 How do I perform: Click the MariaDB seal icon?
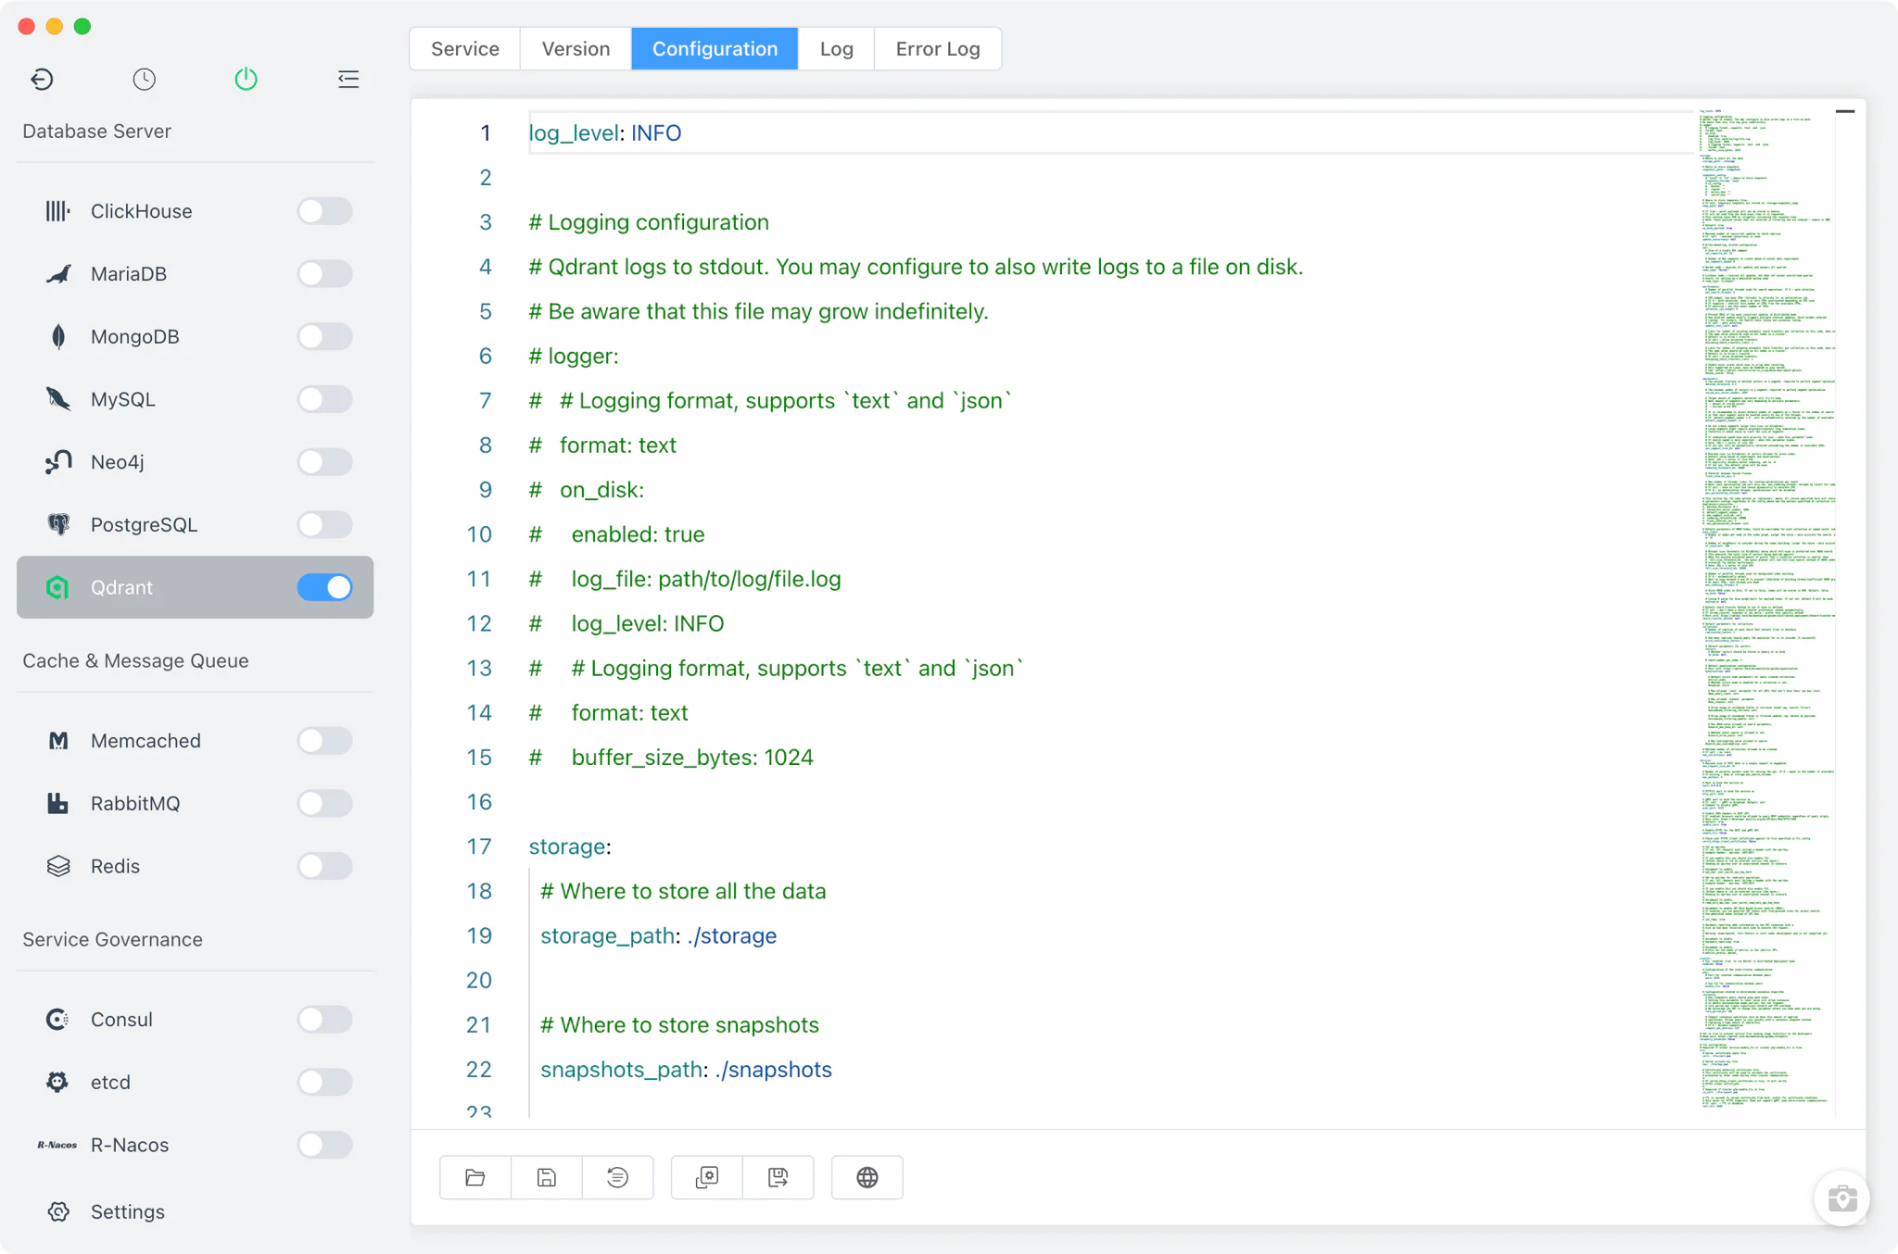pyautogui.click(x=57, y=274)
